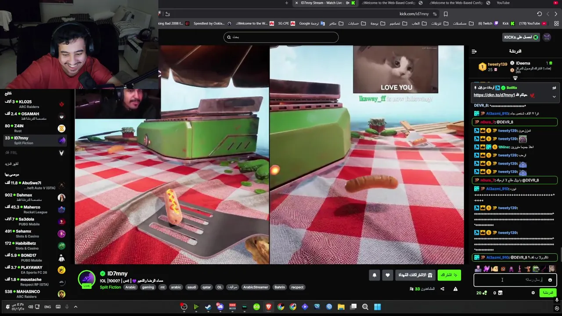562x316 pixels.
Task: Hide the pinned BotRix message
Action: point(554,88)
